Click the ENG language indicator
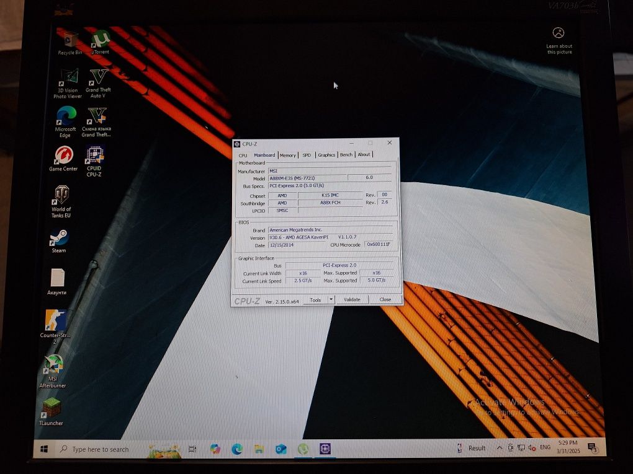 (x=545, y=447)
